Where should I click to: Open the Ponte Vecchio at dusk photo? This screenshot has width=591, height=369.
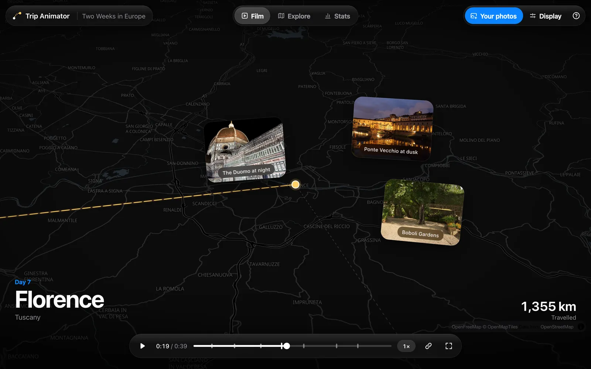click(x=393, y=128)
